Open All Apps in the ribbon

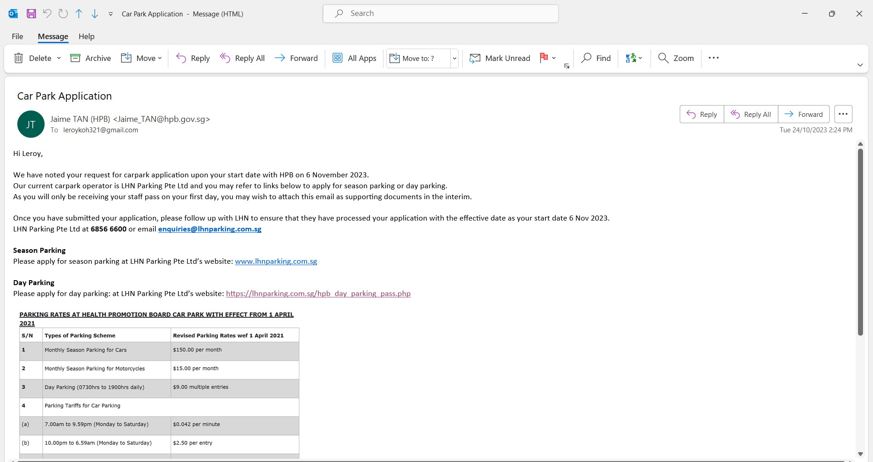[x=354, y=58]
